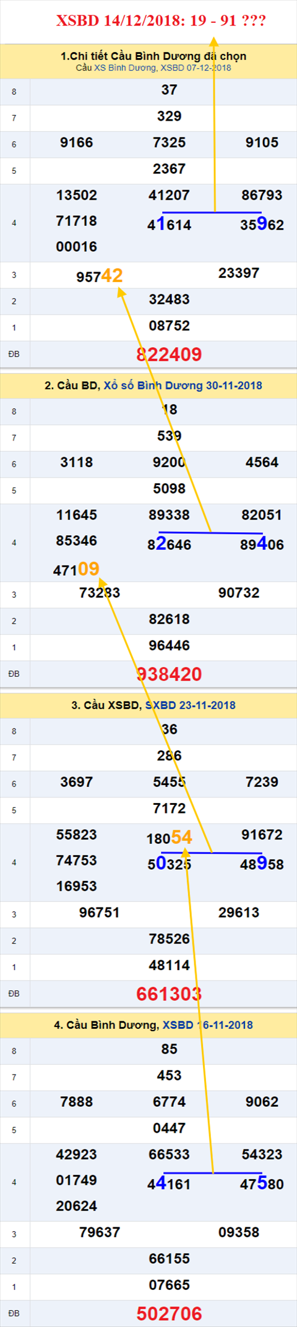The height and width of the screenshot is (1327, 297).
Task: Click number 41207
Action: point(169,195)
